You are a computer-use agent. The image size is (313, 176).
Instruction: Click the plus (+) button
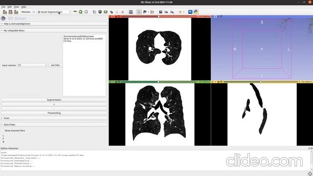tap(54, 104)
